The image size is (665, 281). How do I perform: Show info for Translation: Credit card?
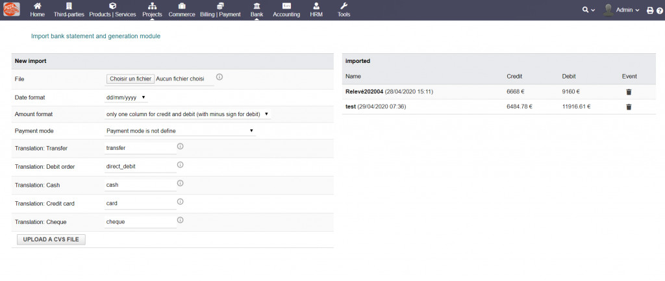coord(180,202)
